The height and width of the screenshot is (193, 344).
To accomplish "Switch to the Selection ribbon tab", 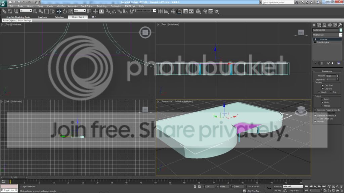I will click(59, 17).
